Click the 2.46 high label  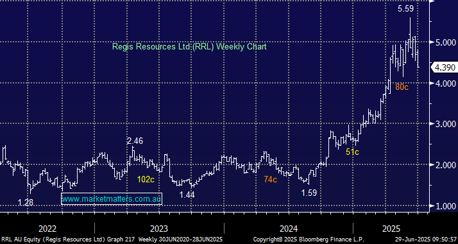(135, 141)
